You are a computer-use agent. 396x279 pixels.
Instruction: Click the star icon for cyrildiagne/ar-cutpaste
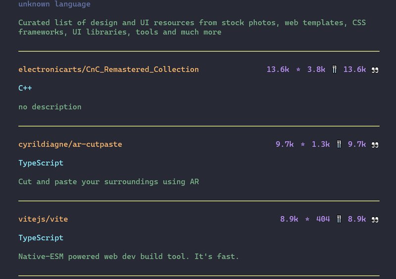pyautogui.click(x=302, y=144)
